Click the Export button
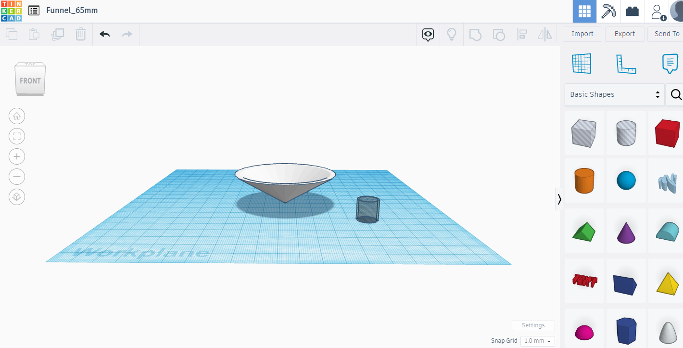The height and width of the screenshot is (348, 683). tap(625, 34)
